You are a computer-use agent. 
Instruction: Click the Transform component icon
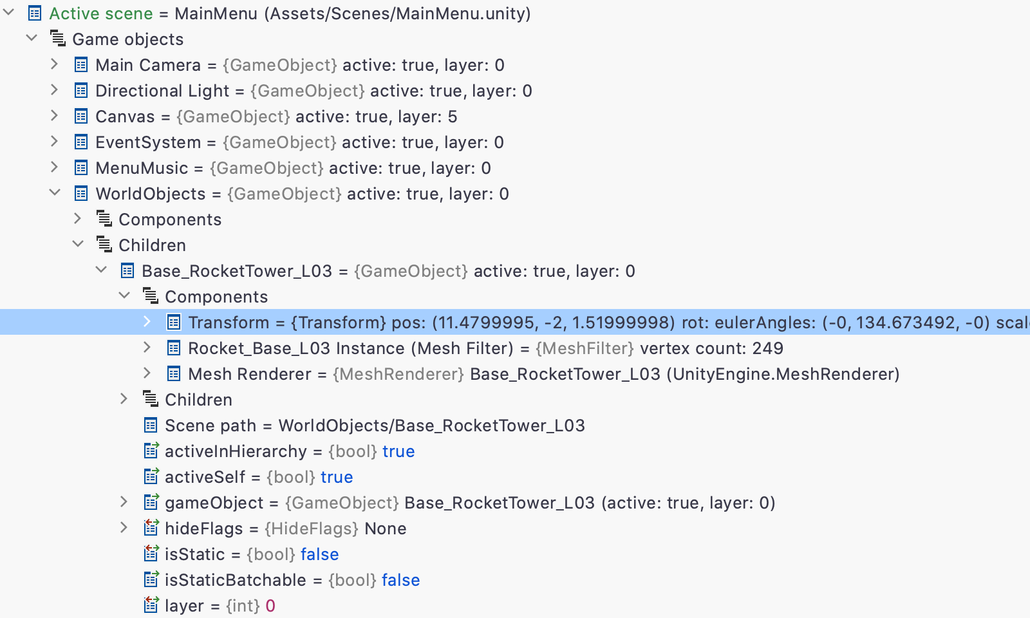click(x=174, y=323)
